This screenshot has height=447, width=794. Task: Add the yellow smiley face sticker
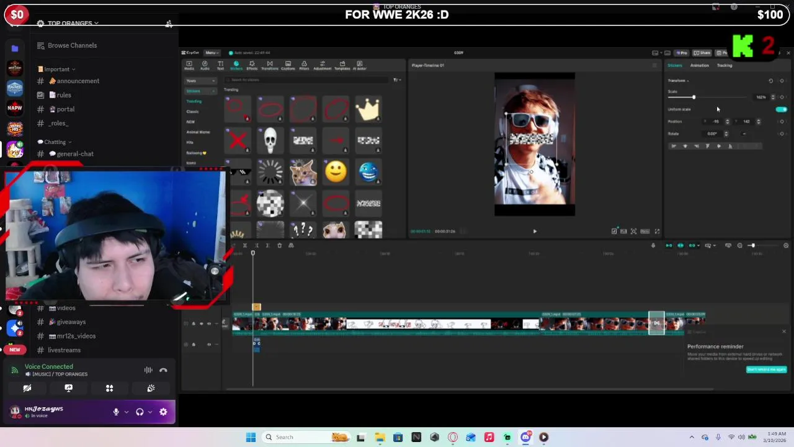(336, 172)
